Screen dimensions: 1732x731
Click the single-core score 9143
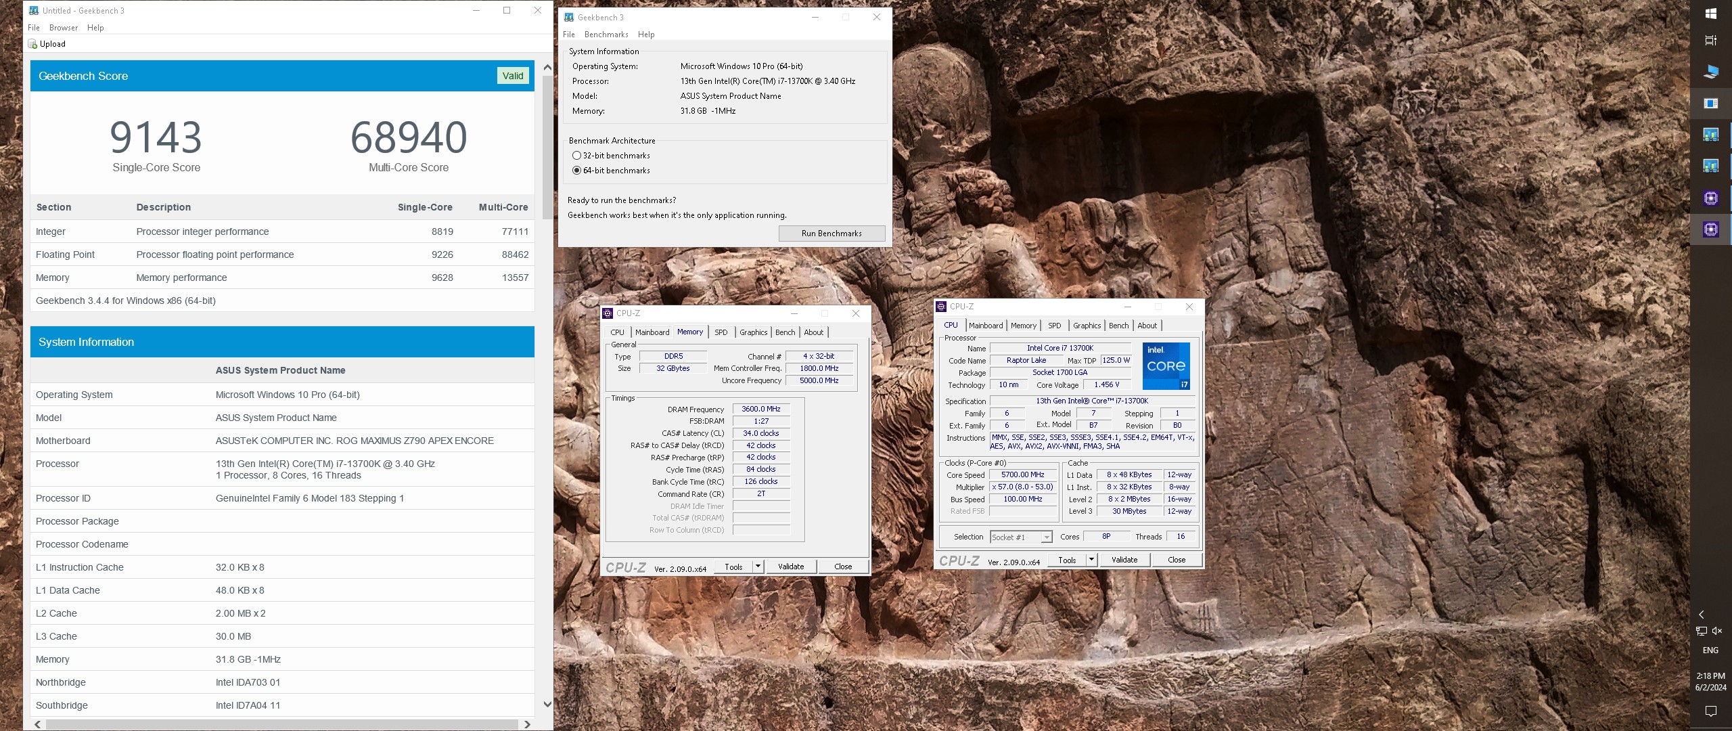(x=156, y=137)
